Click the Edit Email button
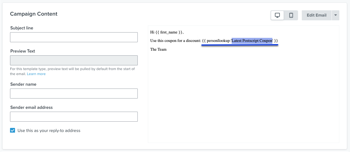The width and height of the screenshot is (350, 152). (x=316, y=15)
